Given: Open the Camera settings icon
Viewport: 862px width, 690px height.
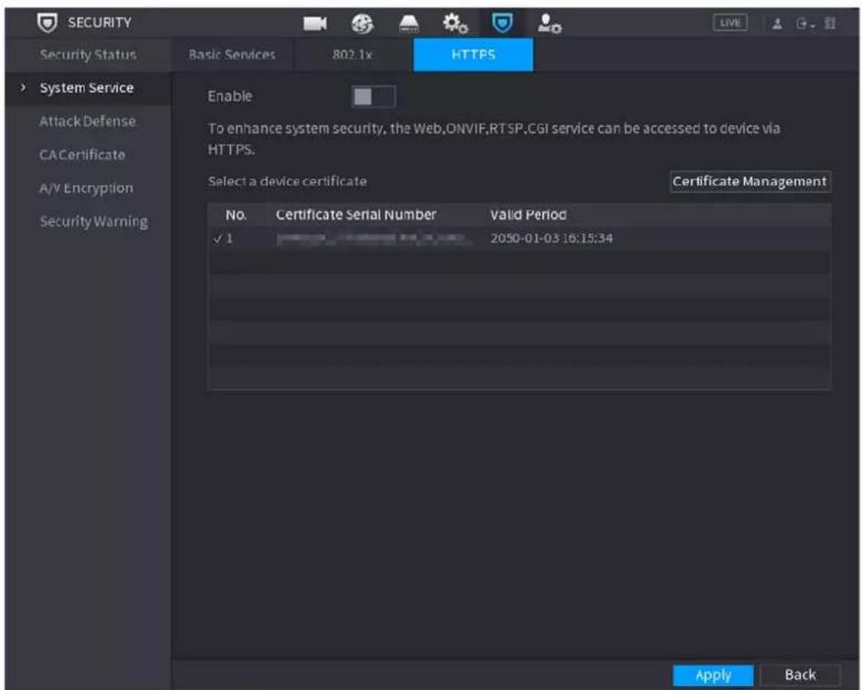Looking at the screenshot, I should tap(315, 23).
